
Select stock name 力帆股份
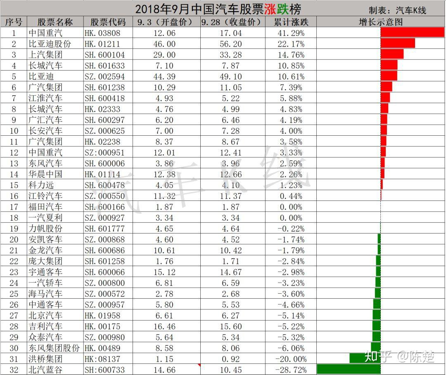(x=45, y=229)
